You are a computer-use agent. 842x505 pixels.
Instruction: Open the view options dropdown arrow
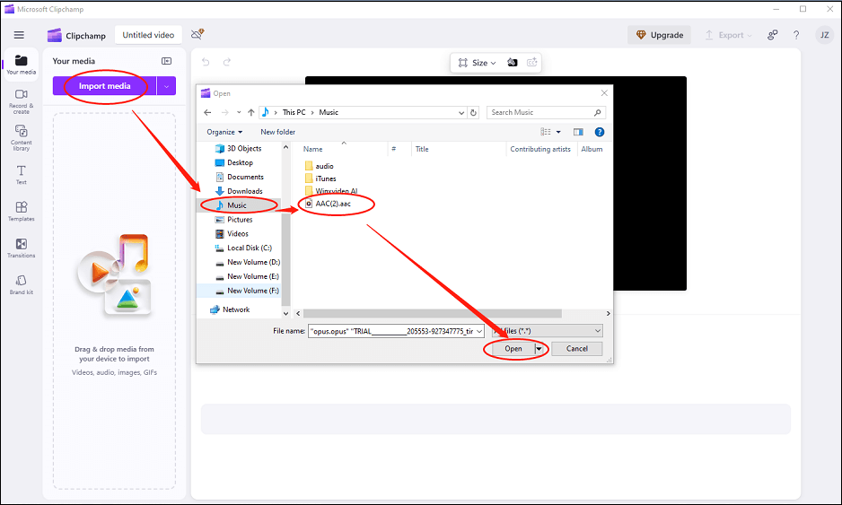[558, 132]
